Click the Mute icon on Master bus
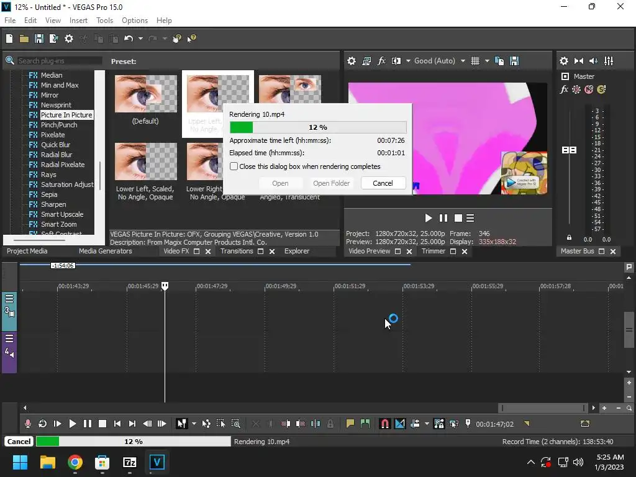This screenshot has height=477, width=636. (x=589, y=89)
